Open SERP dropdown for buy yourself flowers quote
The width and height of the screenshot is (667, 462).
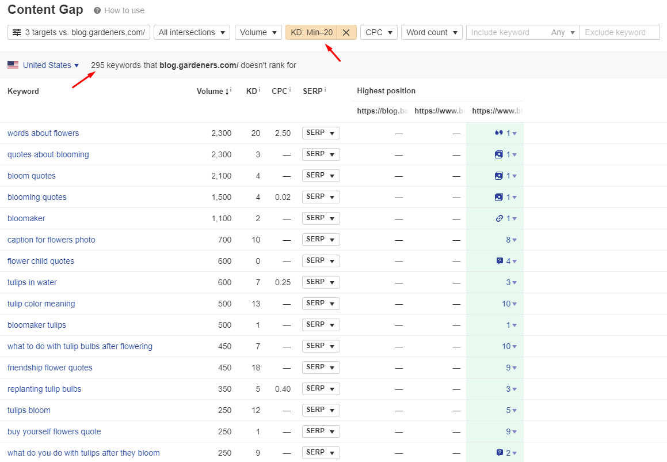click(321, 431)
